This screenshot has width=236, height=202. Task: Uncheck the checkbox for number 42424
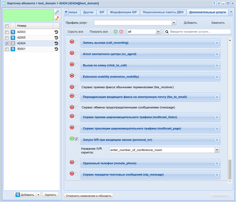click(x=7, y=43)
